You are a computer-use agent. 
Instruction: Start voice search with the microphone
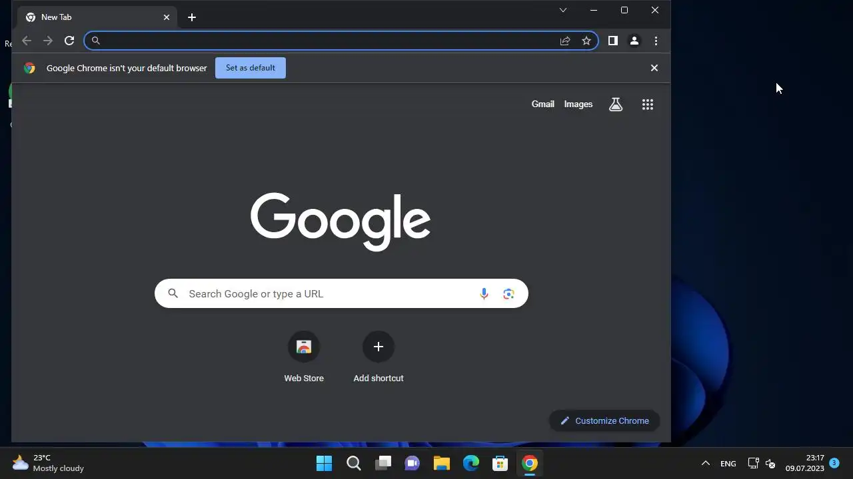tap(484, 293)
